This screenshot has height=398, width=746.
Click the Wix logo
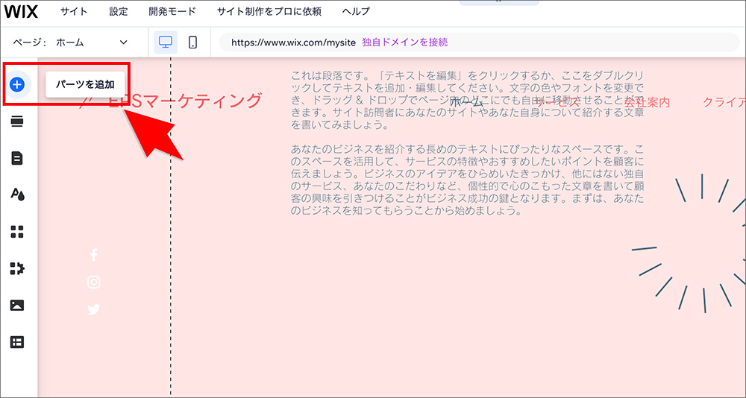[x=21, y=11]
